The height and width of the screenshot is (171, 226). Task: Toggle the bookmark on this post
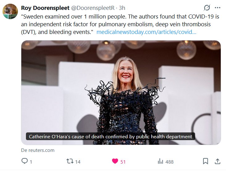(x=205, y=161)
